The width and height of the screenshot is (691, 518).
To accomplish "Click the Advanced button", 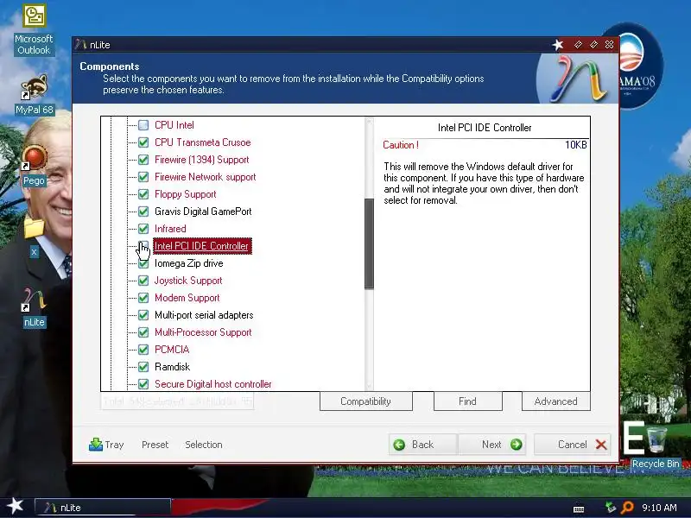I will click(x=555, y=401).
